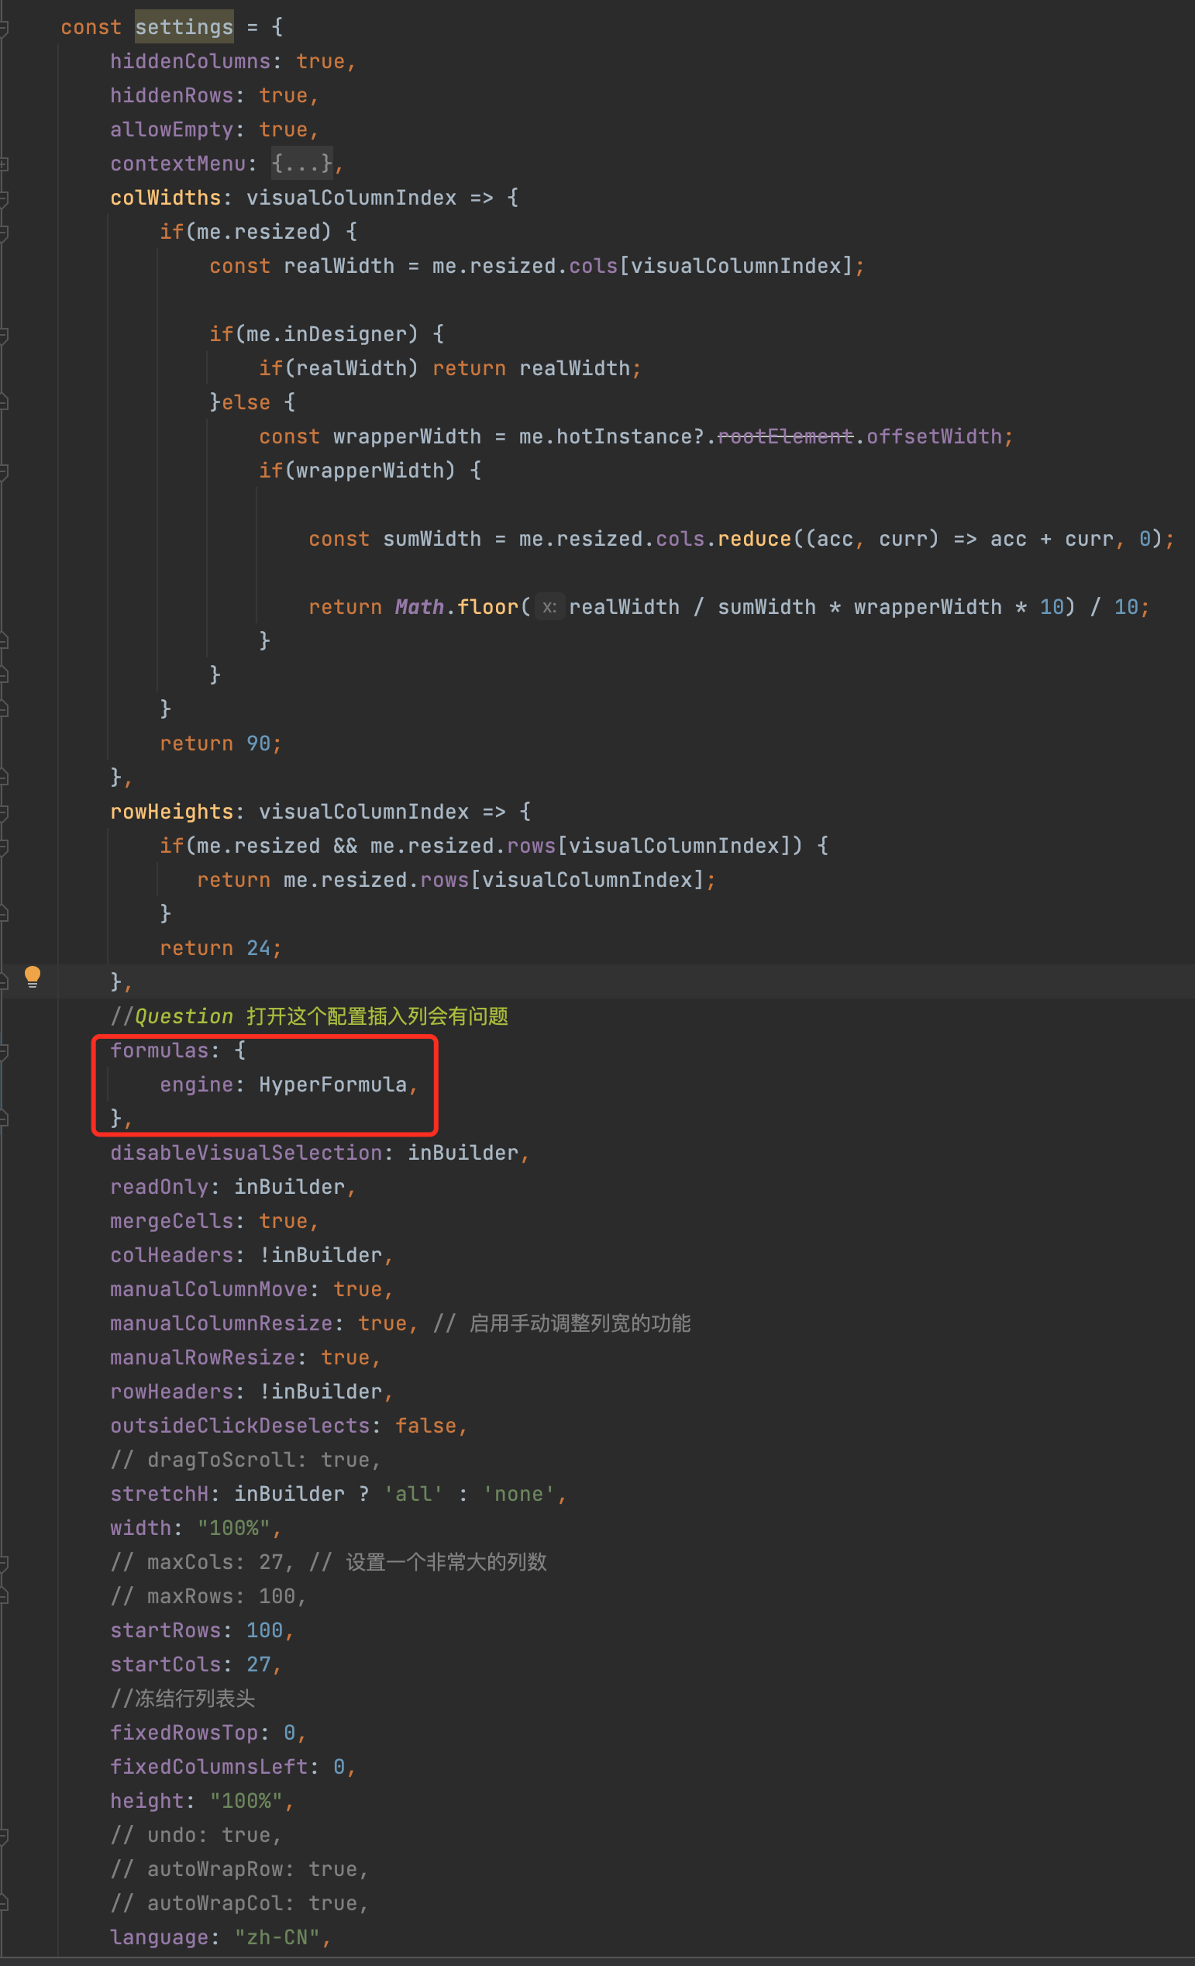Image resolution: width=1195 pixels, height=1966 pixels.
Task: Click the Math object in return statement
Action: tap(419, 607)
